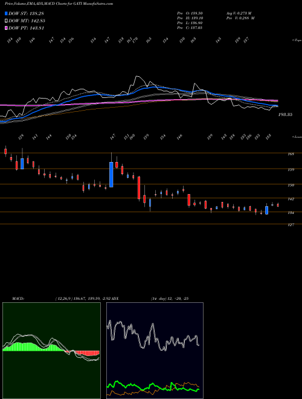The image size is (302, 399).
Task: Click the 127 price axis label
Action: point(291,225)
